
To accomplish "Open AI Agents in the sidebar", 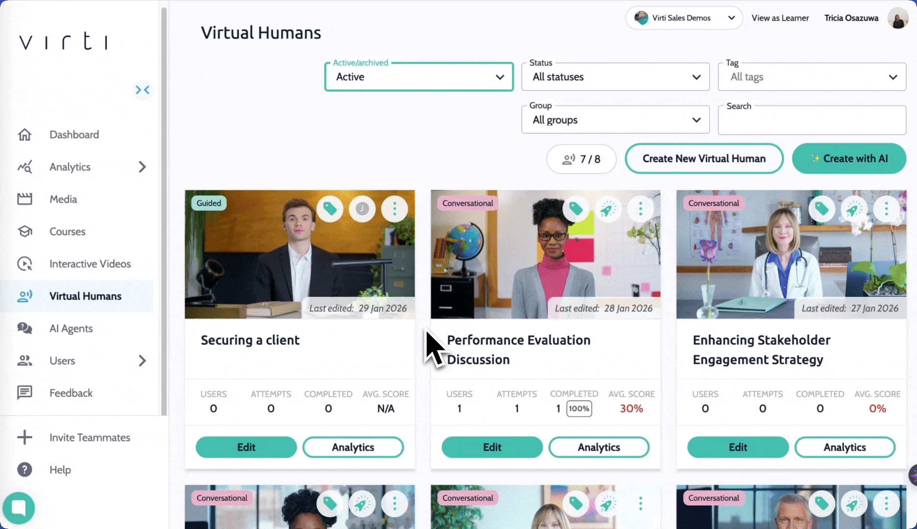I will pyautogui.click(x=71, y=329).
